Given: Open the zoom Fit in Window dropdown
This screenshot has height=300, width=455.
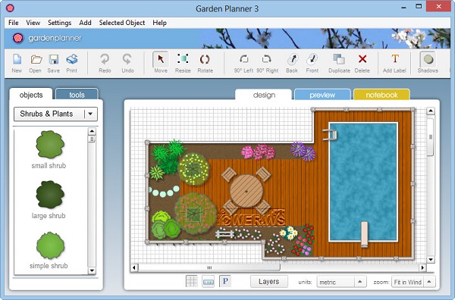Looking at the screenshot, I should click(x=413, y=282).
